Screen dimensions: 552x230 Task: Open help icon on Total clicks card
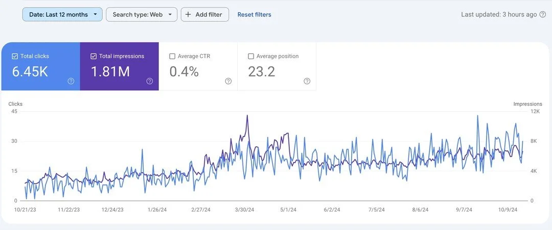coord(71,81)
